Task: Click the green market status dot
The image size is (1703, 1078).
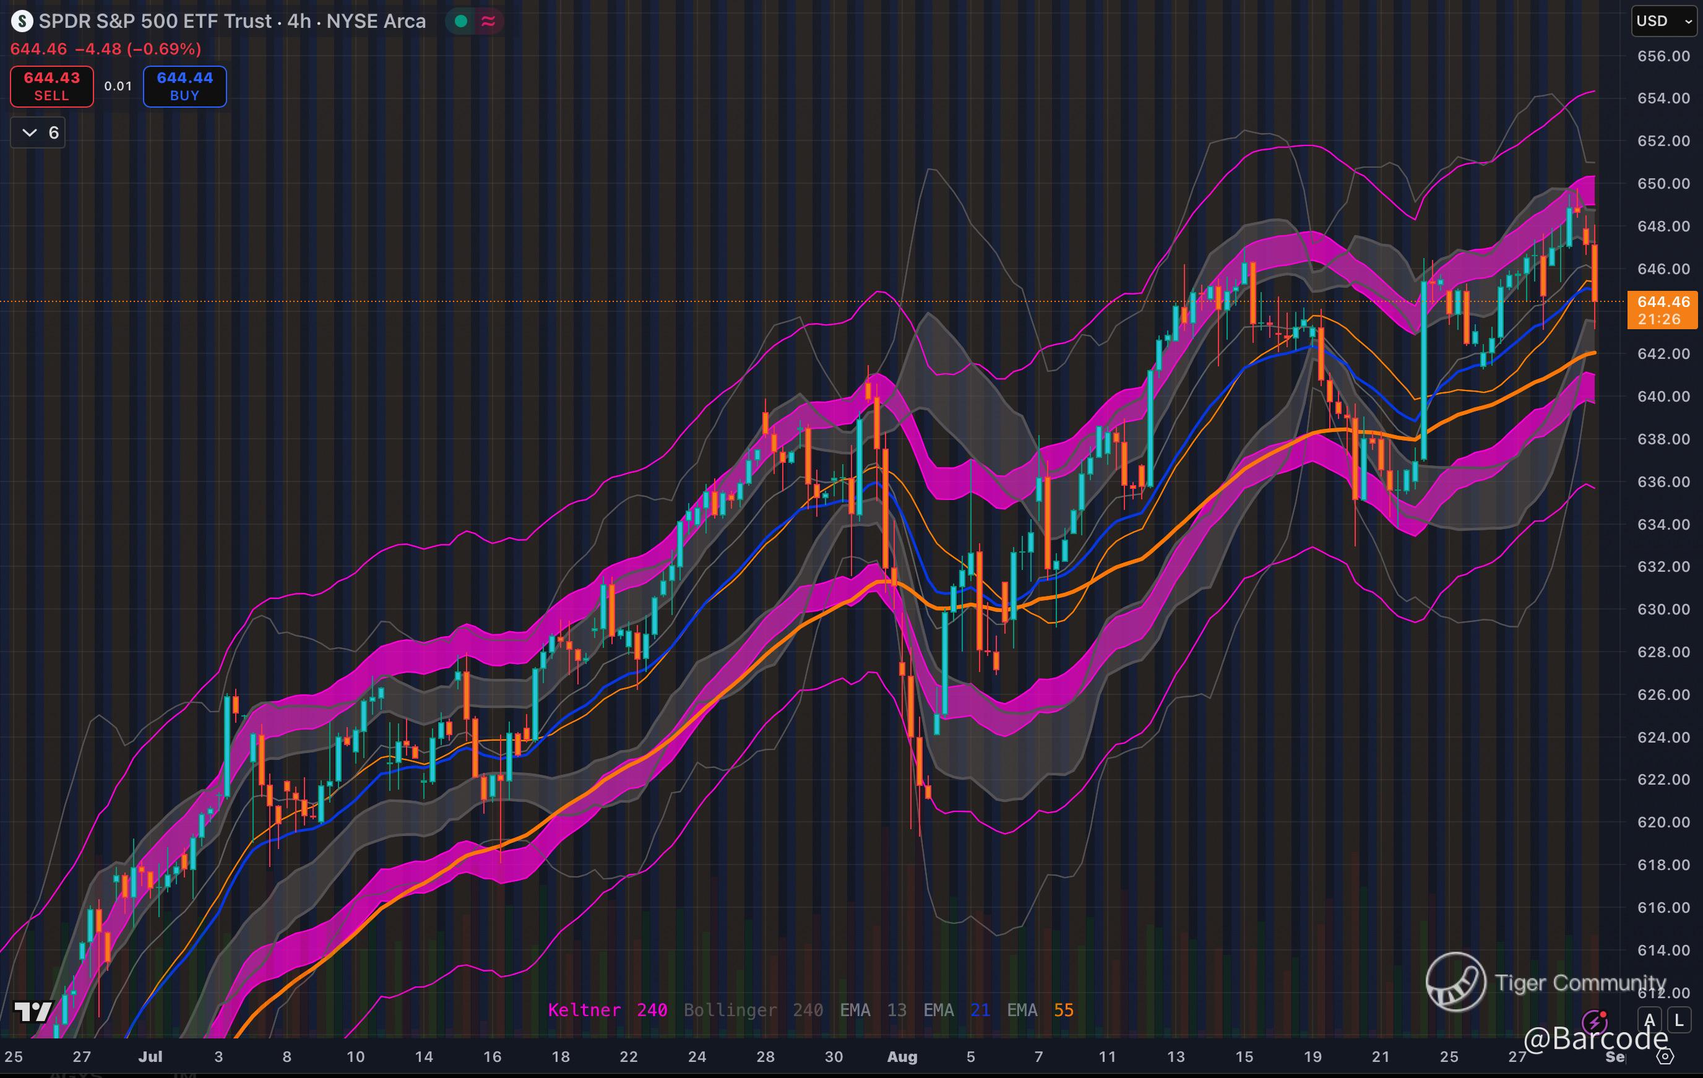Action: [x=461, y=21]
